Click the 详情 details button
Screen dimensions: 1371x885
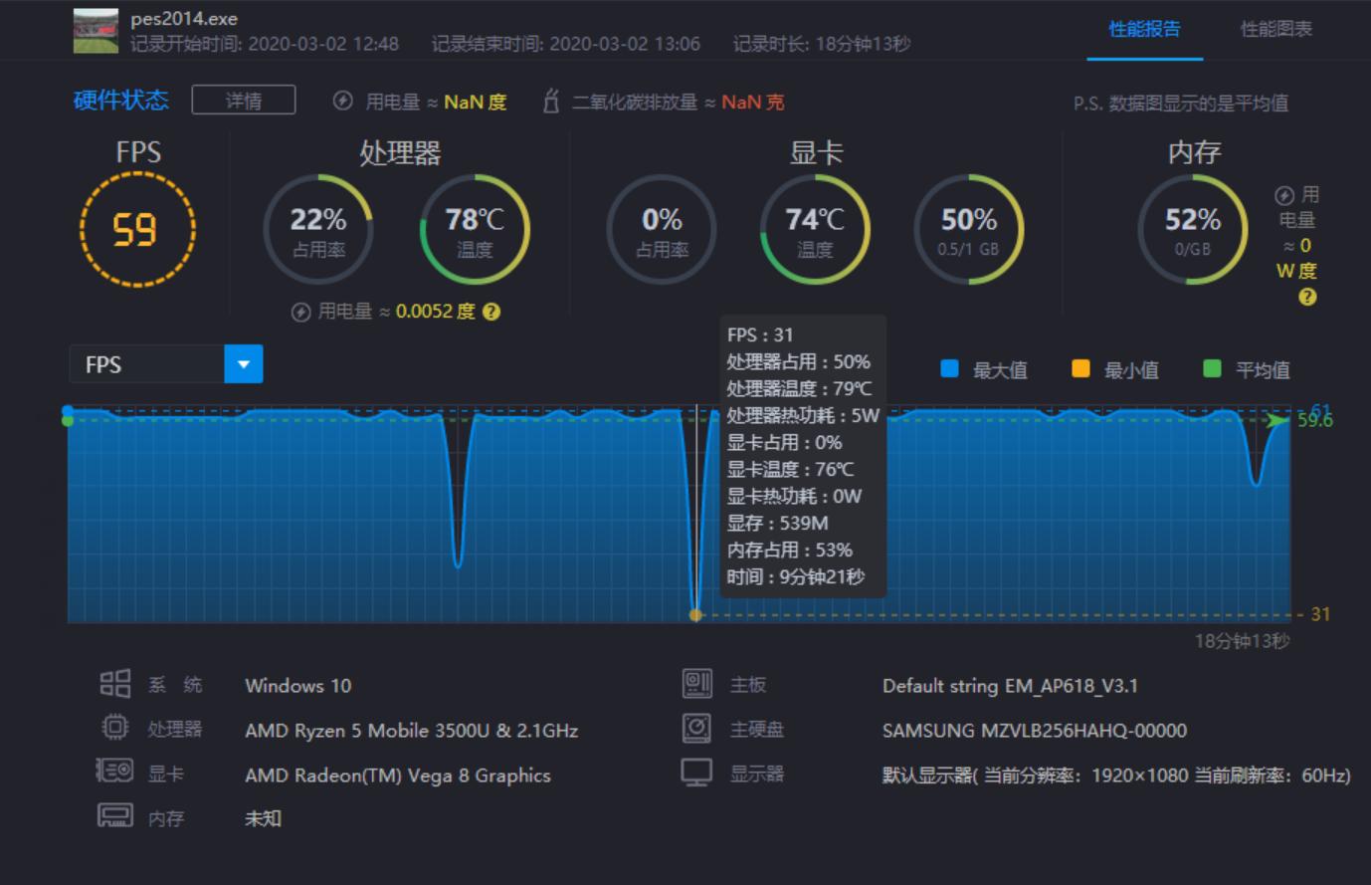point(243,101)
